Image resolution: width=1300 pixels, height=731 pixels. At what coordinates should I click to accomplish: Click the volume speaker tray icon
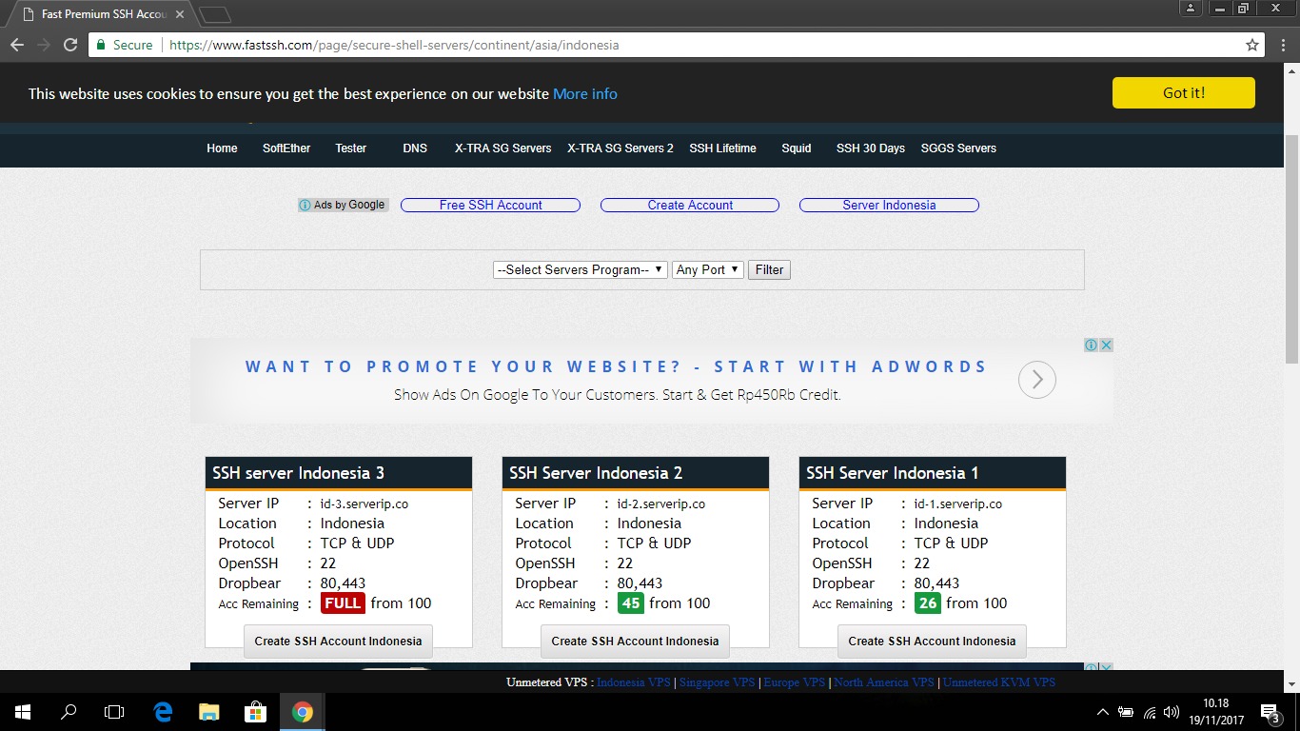click(1172, 712)
